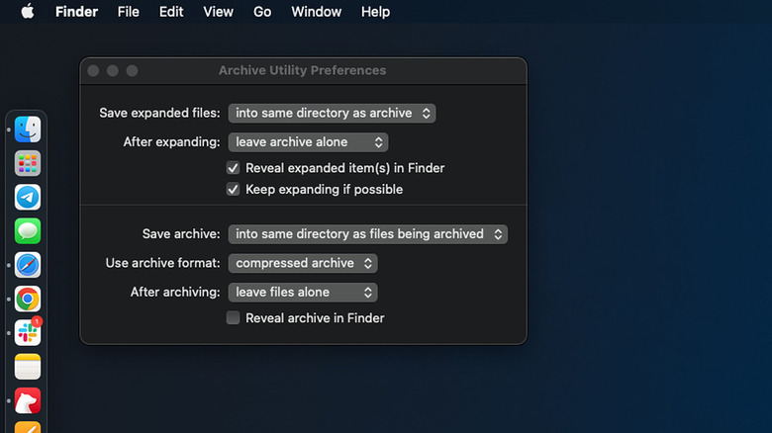Open the Window menu
The image size is (772, 433).
tap(316, 12)
